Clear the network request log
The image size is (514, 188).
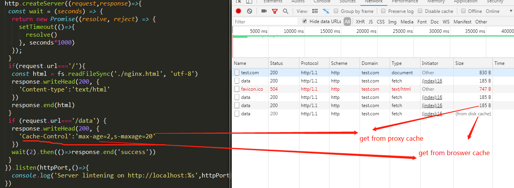click(x=249, y=11)
